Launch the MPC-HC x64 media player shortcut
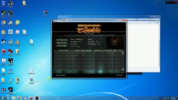Screen dimensions: 178x100 (11, 23)
